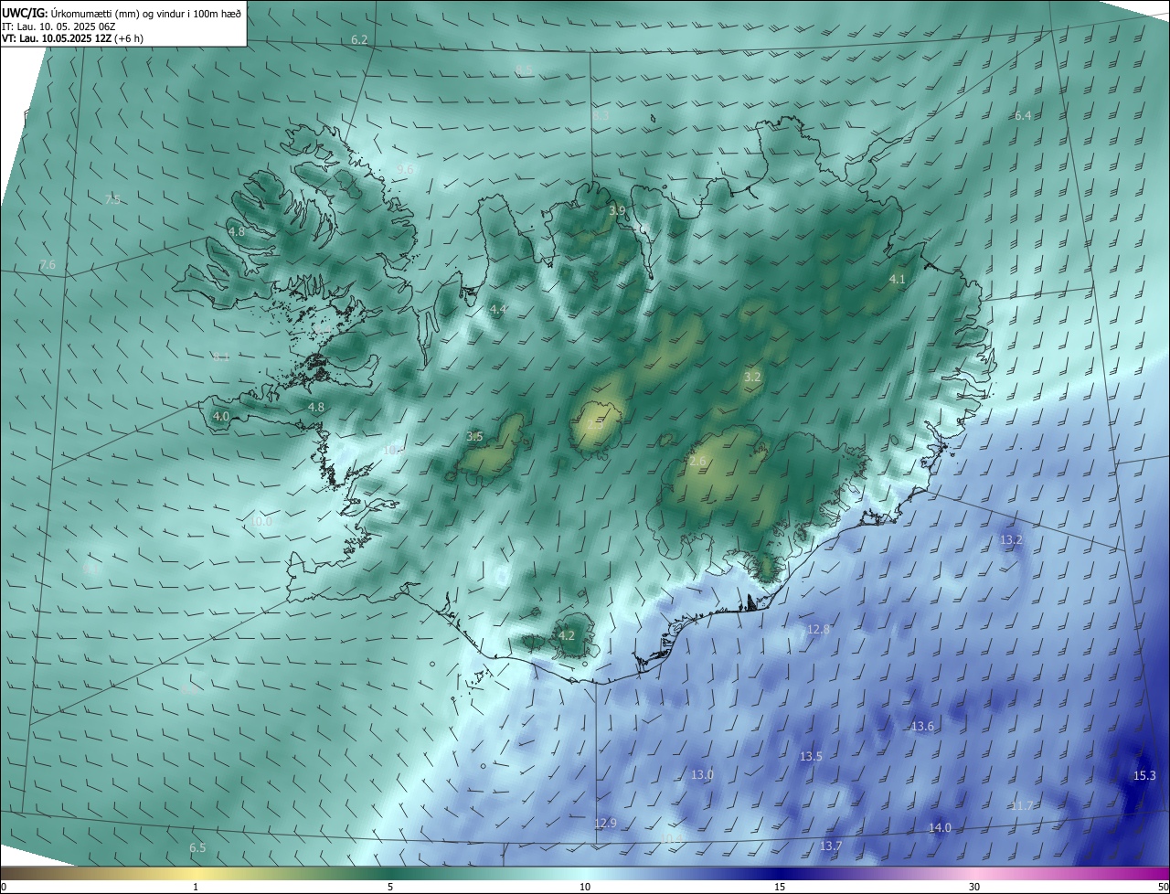1170x894 pixels.
Task: Click the 2.6 value on the glacier
Action: click(x=697, y=462)
